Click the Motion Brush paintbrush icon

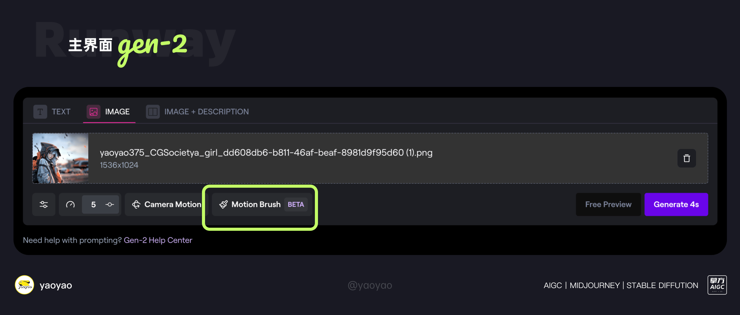(x=224, y=205)
